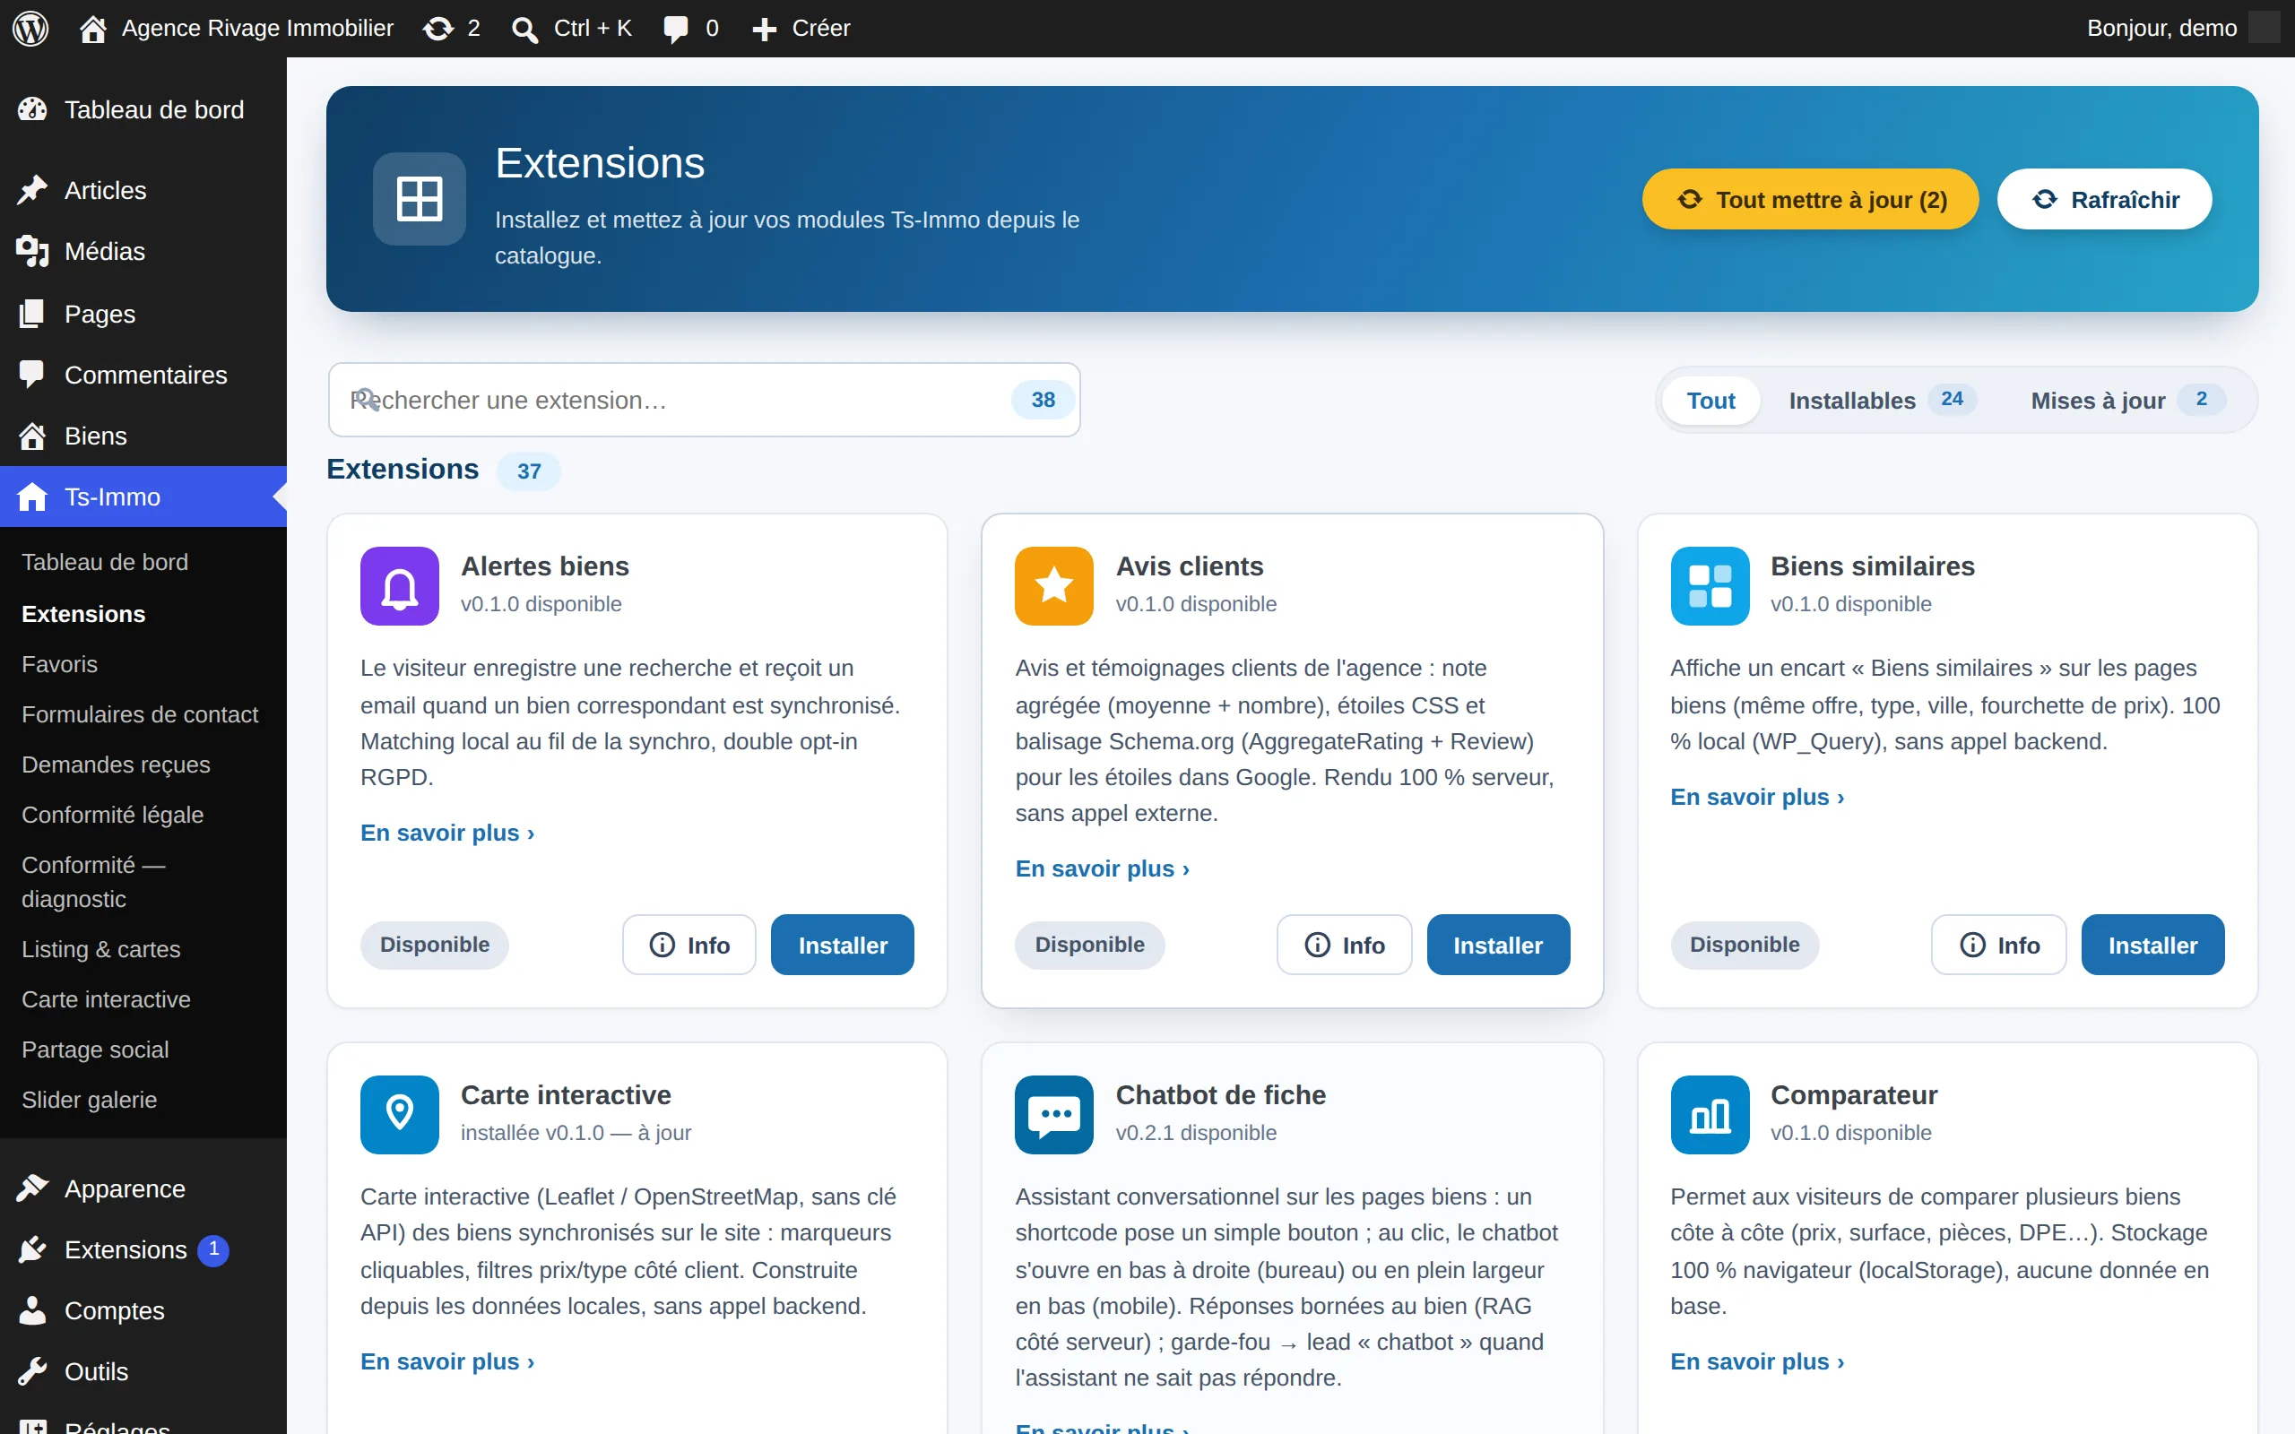The height and width of the screenshot is (1434, 2295).
Task: Open En savoir plus for Carte interactive
Action: (446, 1361)
